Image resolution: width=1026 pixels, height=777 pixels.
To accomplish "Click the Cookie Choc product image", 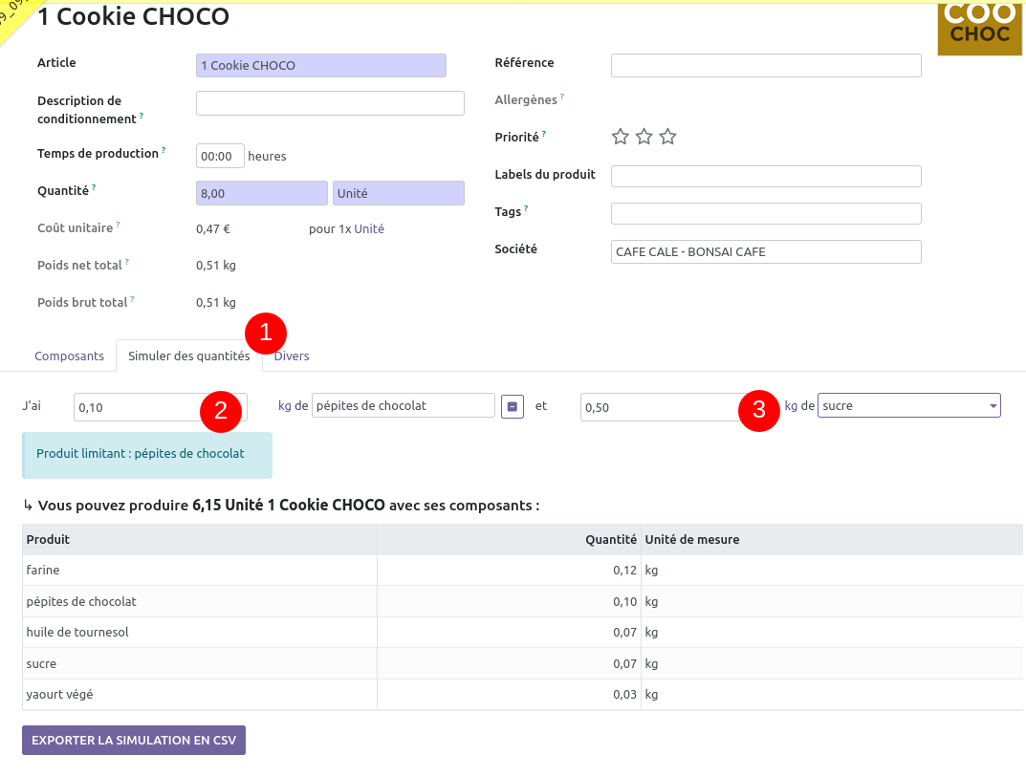I will (981, 29).
